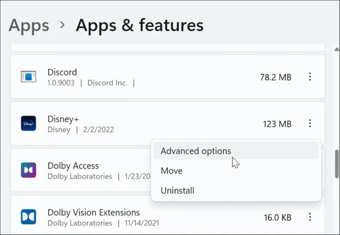The width and height of the screenshot is (340, 235).
Task: Click the Discord app name
Action: point(62,72)
